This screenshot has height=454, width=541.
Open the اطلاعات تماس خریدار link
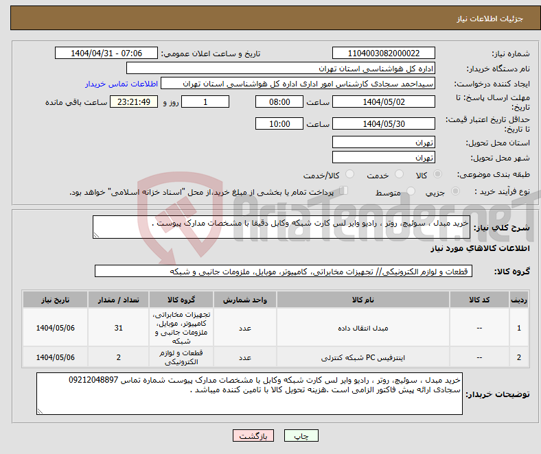[122, 84]
